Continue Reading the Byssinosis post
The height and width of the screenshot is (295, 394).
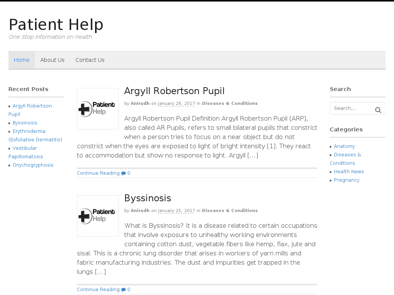98,290
